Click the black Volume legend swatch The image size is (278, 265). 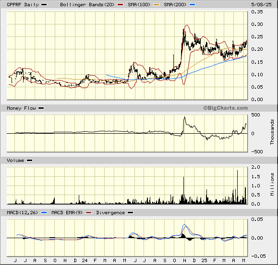pyautogui.click(x=29, y=161)
